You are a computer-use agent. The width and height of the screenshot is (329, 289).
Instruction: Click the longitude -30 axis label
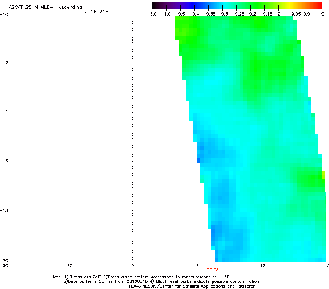tap(4, 266)
